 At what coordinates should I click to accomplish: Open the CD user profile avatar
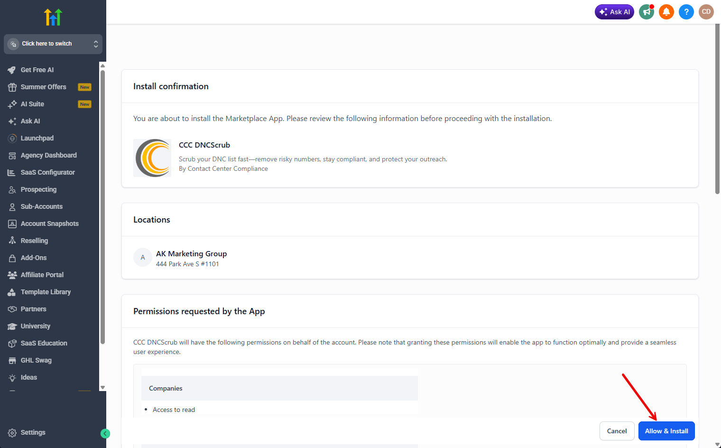pyautogui.click(x=706, y=12)
